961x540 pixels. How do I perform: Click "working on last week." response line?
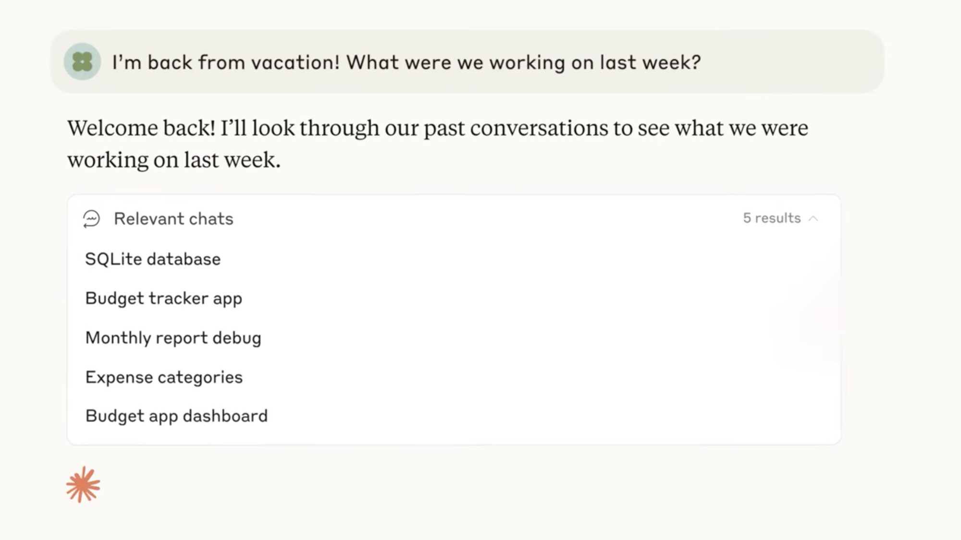coord(174,160)
